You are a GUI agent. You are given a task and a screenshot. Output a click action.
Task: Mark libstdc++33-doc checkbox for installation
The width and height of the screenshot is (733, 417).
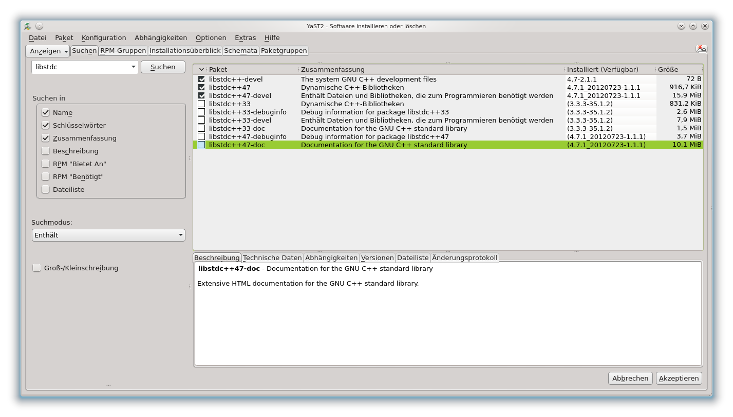pos(201,128)
